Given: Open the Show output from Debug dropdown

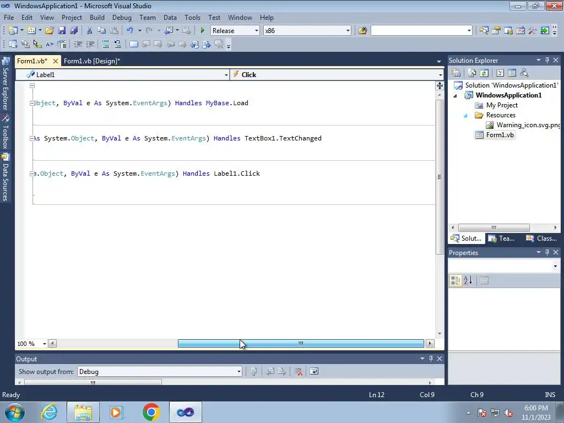Looking at the screenshot, I should 239,372.
